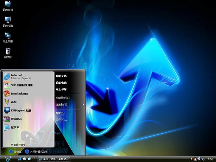Open 我的文档 desktop icon

(8, 6)
